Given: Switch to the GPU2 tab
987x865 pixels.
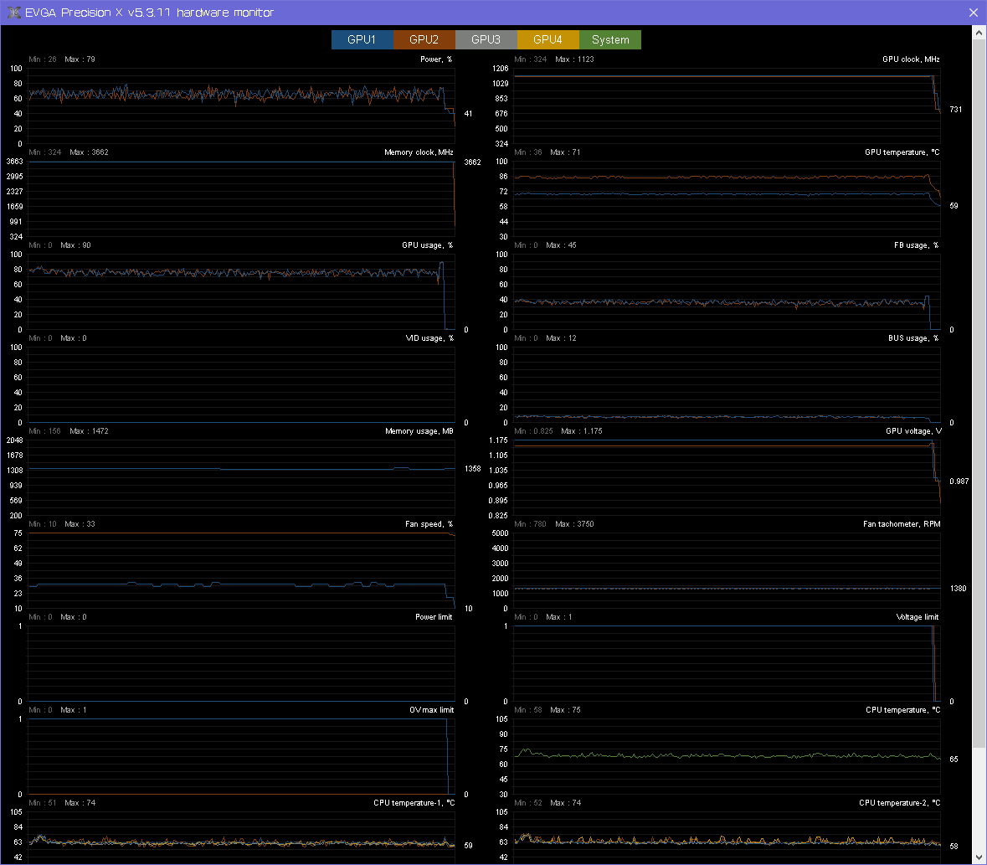Looking at the screenshot, I should (424, 39).
